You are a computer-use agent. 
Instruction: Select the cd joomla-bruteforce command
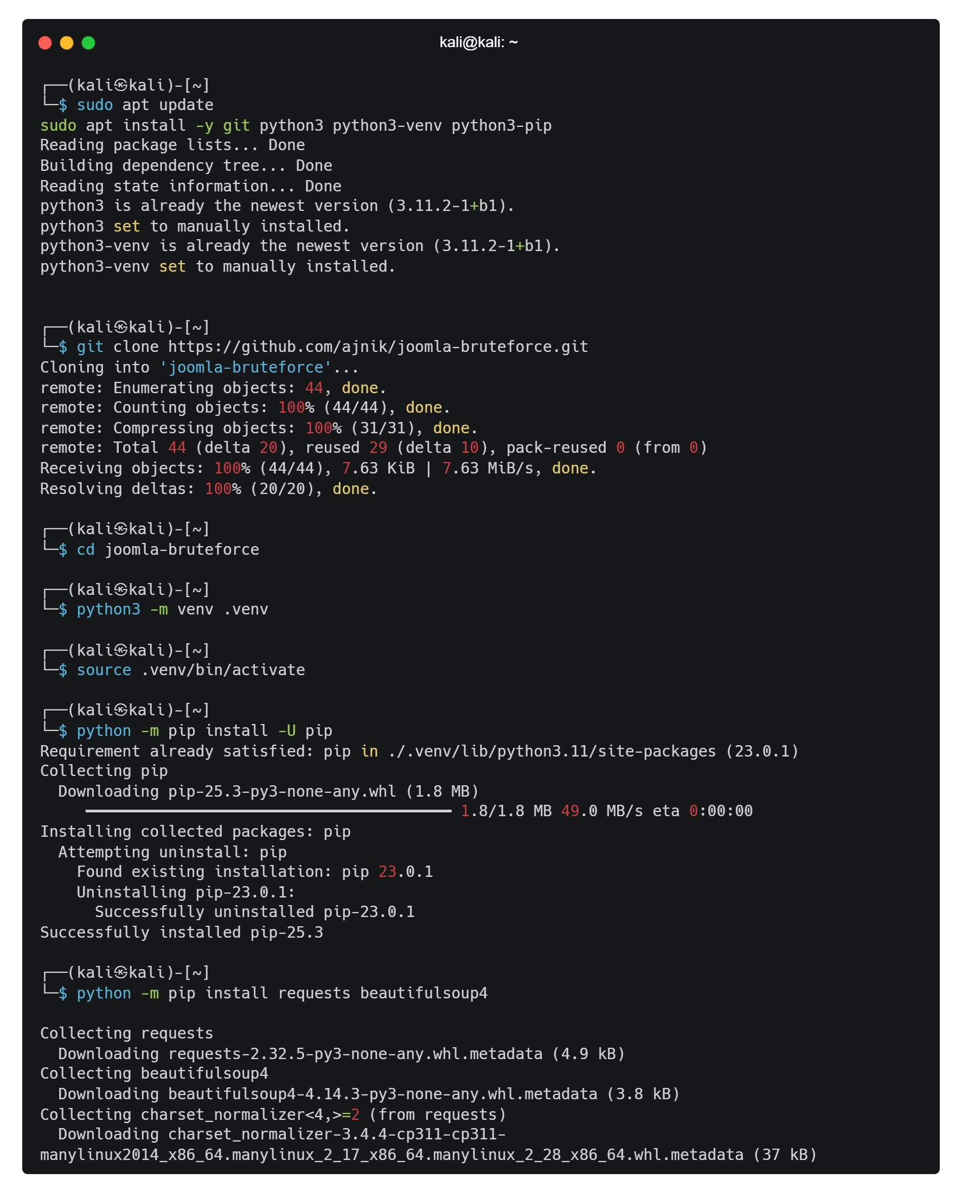click(166, 549)
